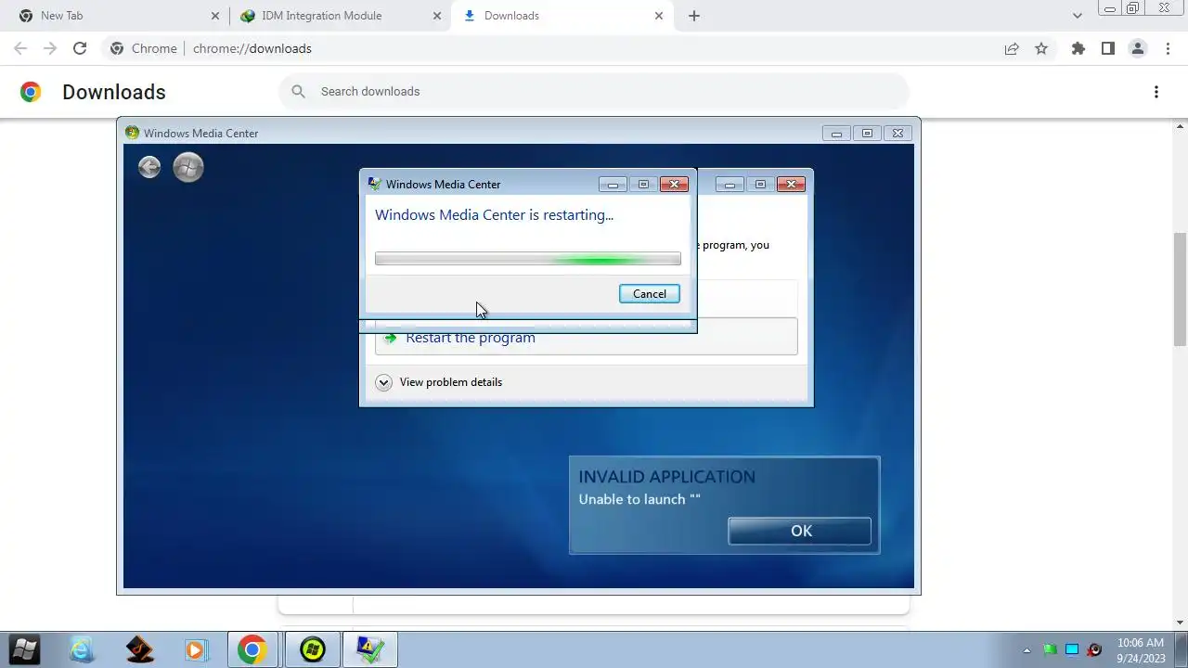Go back in Chrome navigation
The image size is (1188, 668).
click(x=20, y=48)
